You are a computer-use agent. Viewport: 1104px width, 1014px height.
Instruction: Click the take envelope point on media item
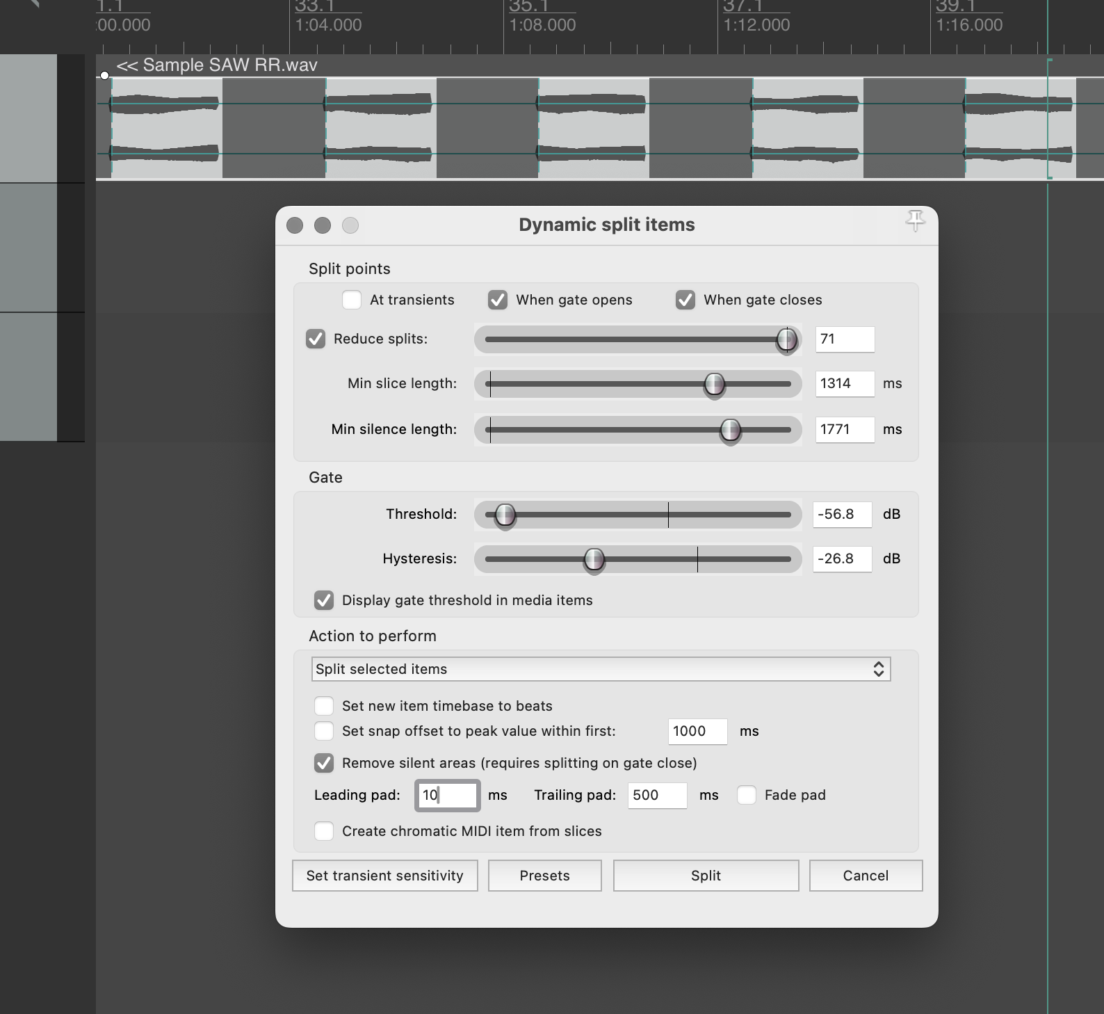(104, 75)
